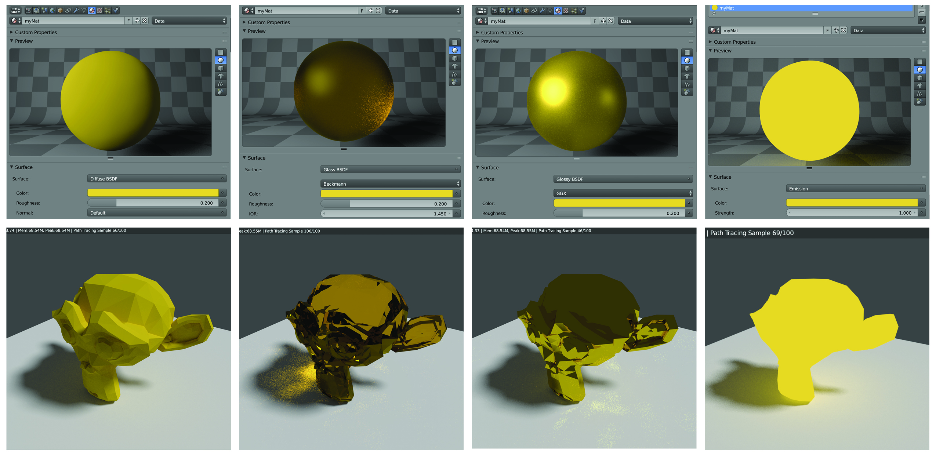Open the GGX distribution dropdown
The height and width of the screenshot is (455, 936).
tap(623, 193)
